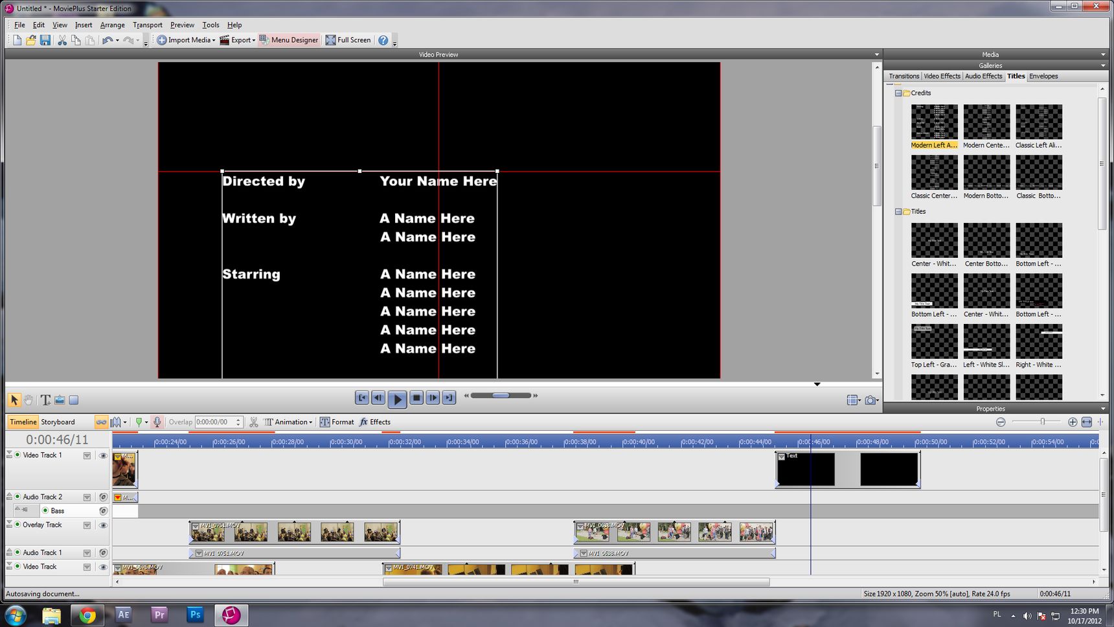Open the Transport menu
Image resolution: width=1114 pixels, height=627 pixels.
pos(148,25)
